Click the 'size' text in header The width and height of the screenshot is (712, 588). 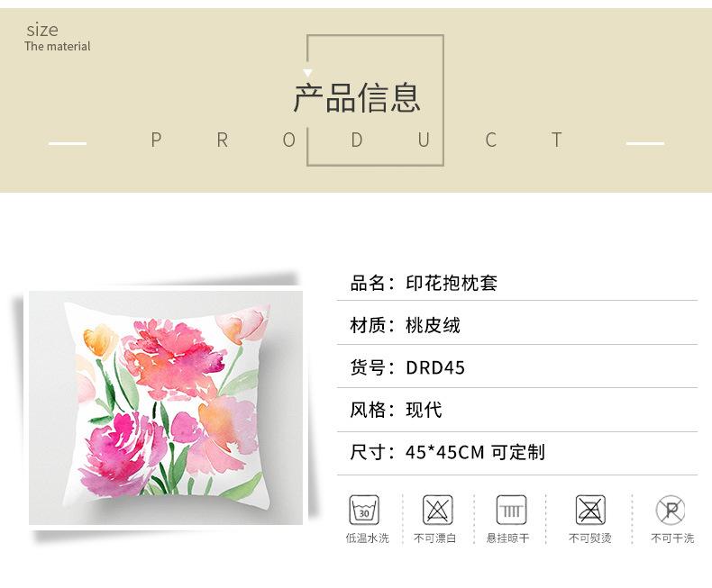[42, 30]
